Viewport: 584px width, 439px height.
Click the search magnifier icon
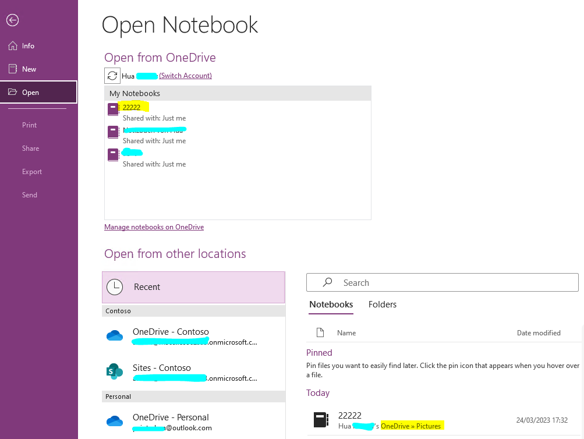click(x=327, y=282)
